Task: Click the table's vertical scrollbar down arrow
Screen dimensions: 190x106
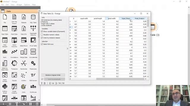Action: [x=148, y=77]
